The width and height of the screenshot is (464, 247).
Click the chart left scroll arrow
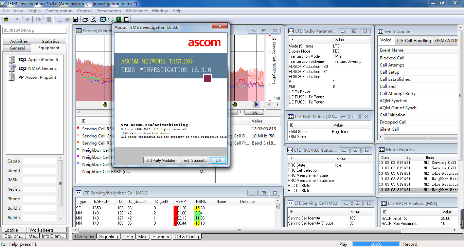(79, 112)
